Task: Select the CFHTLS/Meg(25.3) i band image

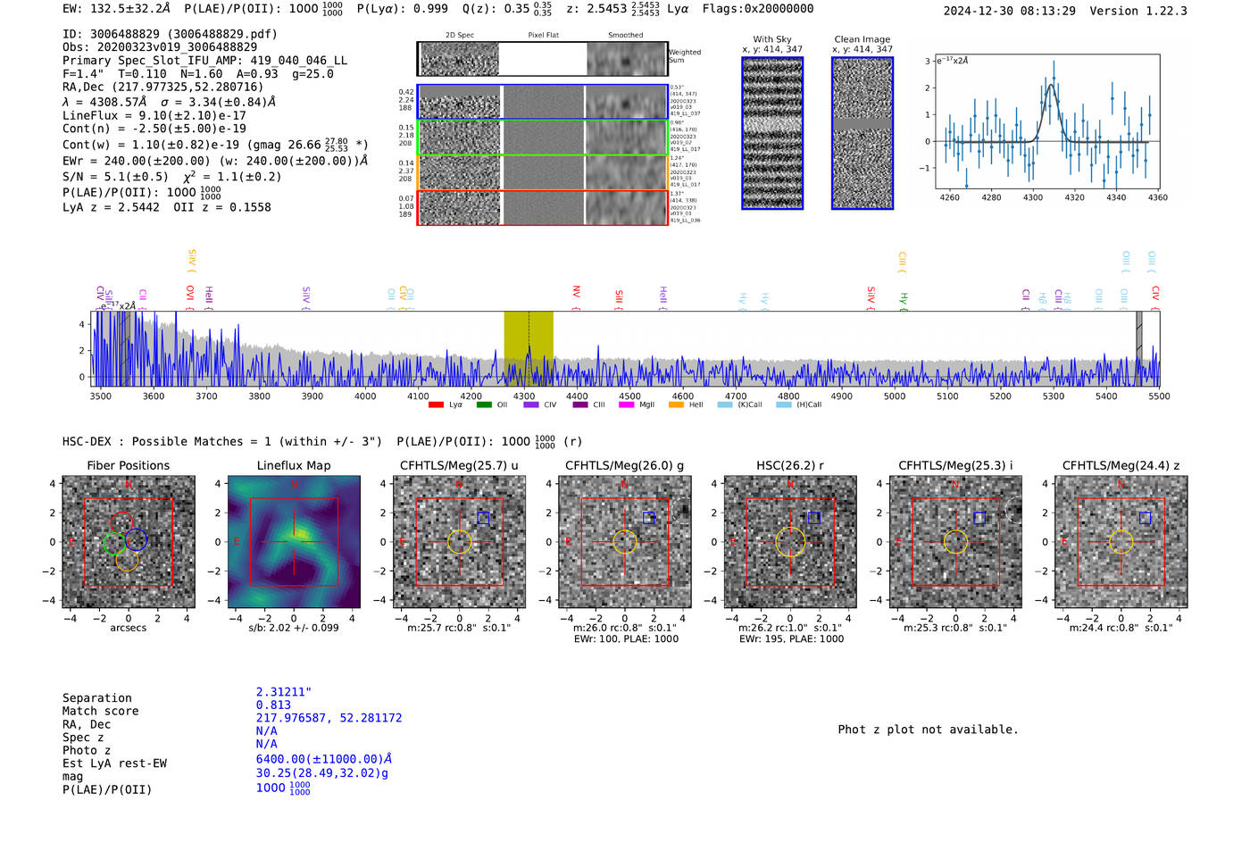Action: [x=956, y=542]
